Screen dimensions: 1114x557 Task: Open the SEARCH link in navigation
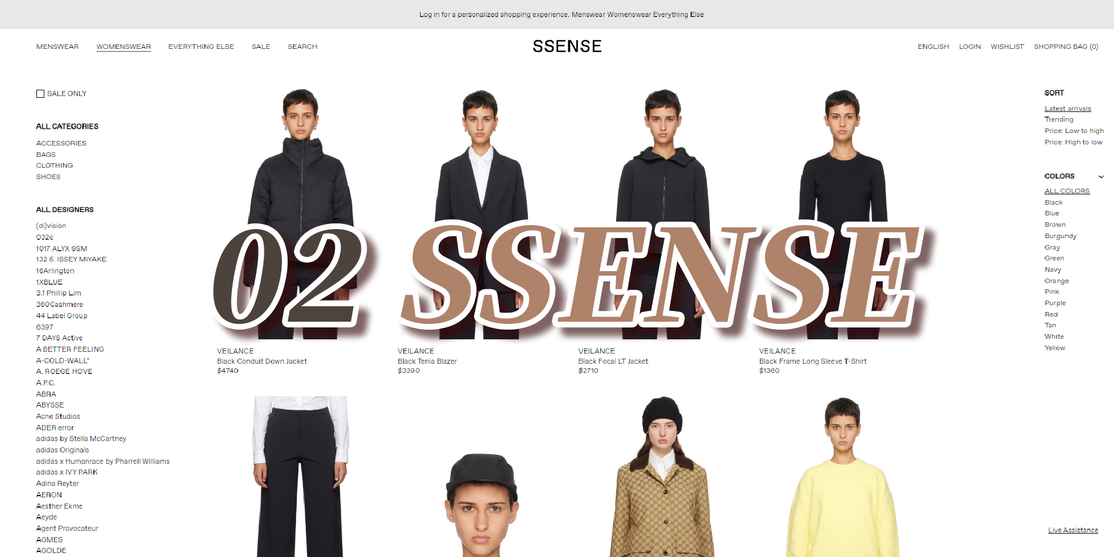pos(302,47)
